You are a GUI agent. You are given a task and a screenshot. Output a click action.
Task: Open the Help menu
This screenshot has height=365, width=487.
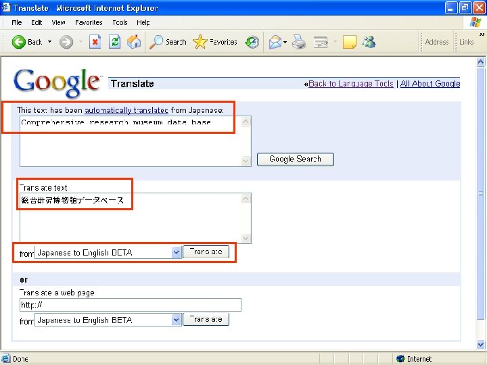coord(143,23)
